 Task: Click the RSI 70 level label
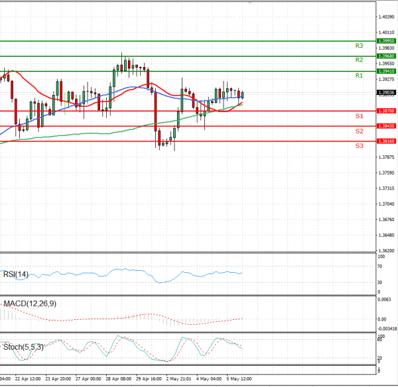click(379, 267)
